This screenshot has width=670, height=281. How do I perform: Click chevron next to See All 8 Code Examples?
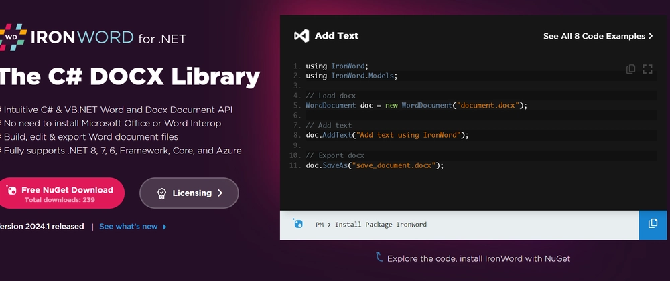[651, 36]
